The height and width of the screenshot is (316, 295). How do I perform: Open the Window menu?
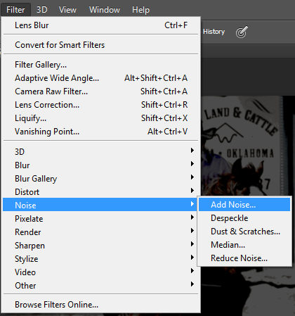(105, 10)
